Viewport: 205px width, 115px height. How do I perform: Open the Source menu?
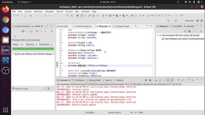pyautogui.click(x=28, y=11)
